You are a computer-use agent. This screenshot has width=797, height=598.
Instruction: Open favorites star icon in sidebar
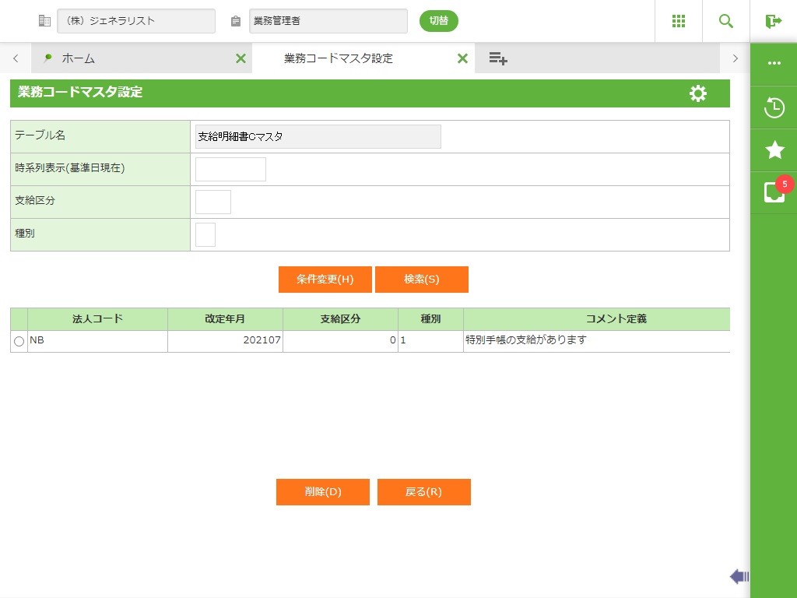[x=774, y=149]
